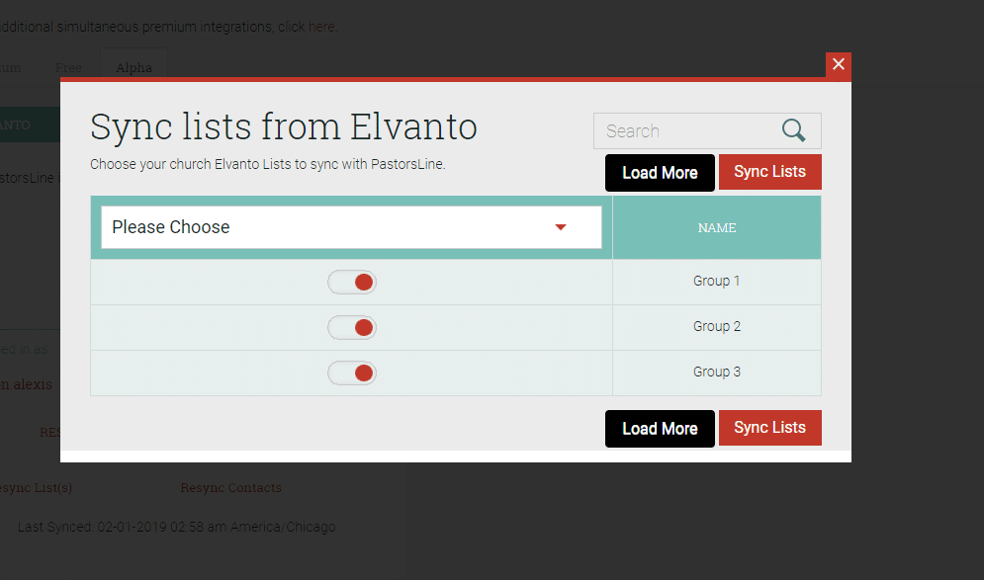
Task: Select the Group 1 name cell
Action: coord(717,282)
